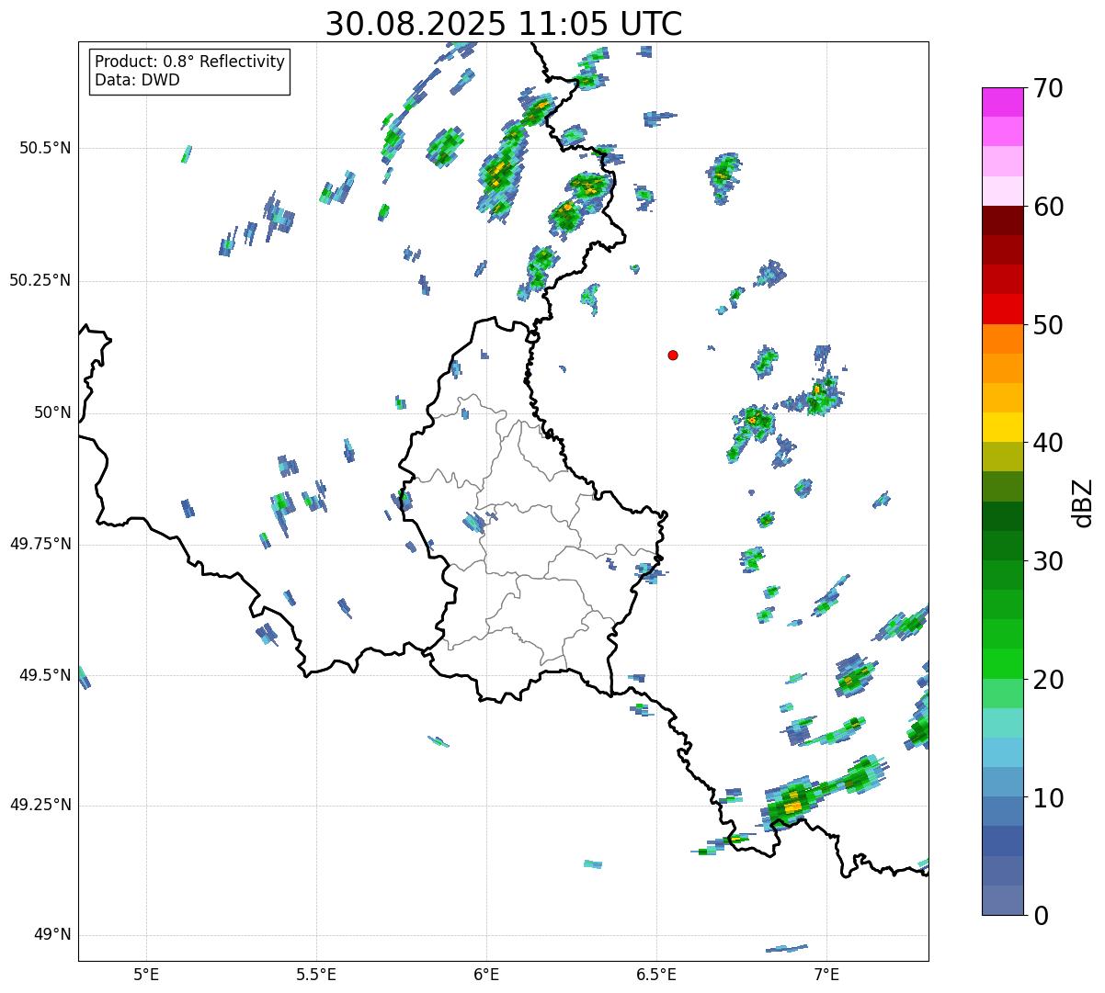The image size is (1105, 993).
Task: Click the 5.5°E longitude tick label
Action: (x=316, y=973)
